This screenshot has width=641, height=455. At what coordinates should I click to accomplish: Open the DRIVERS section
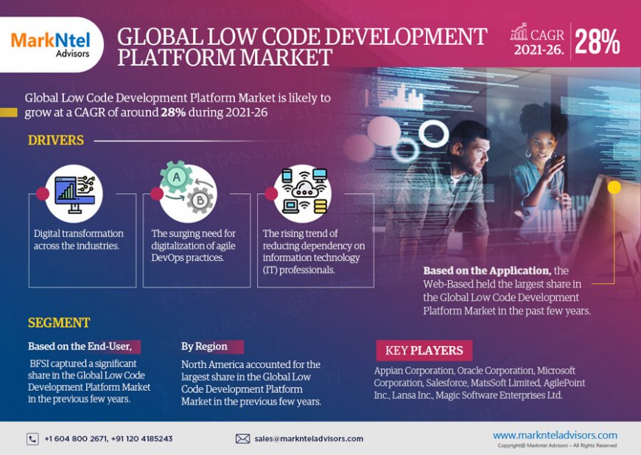click(x=57, y=139)
